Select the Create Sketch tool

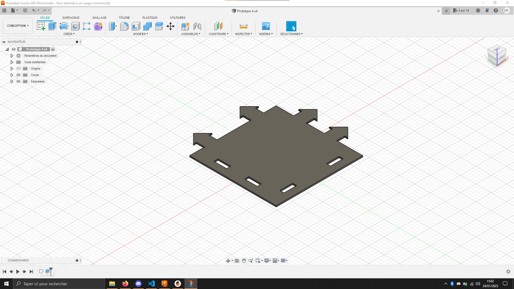[x=41, y=26]
